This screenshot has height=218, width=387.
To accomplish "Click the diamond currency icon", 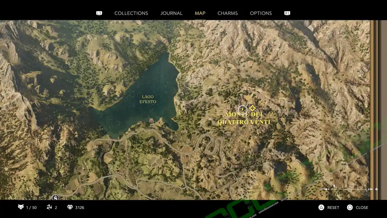I will pos(70,207).
